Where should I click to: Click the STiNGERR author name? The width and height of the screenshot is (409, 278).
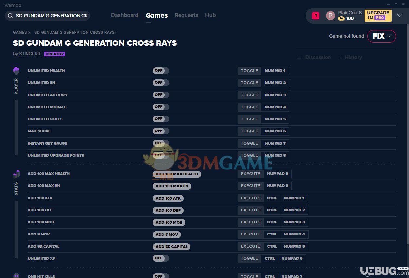[x=29, y=54]
